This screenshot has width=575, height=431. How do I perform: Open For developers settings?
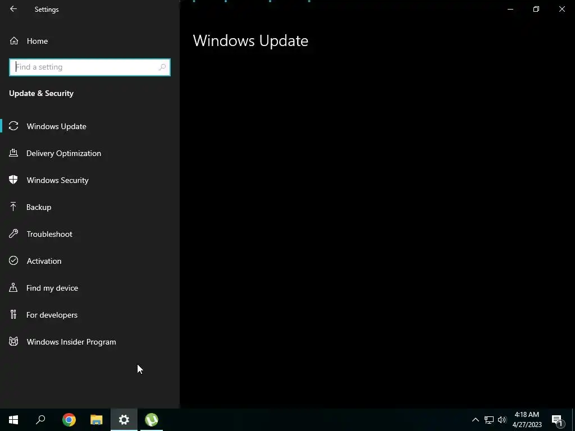point(90,315)
